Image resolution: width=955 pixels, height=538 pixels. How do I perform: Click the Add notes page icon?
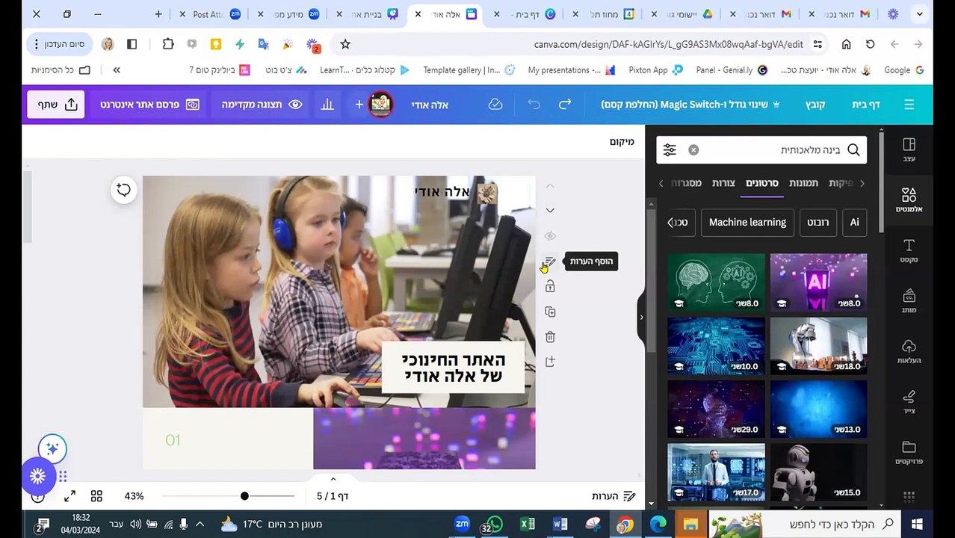(550, 262)
